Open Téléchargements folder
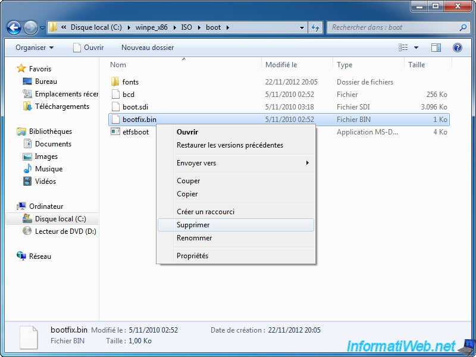476x357 pixels. click(x=62, y=107)
